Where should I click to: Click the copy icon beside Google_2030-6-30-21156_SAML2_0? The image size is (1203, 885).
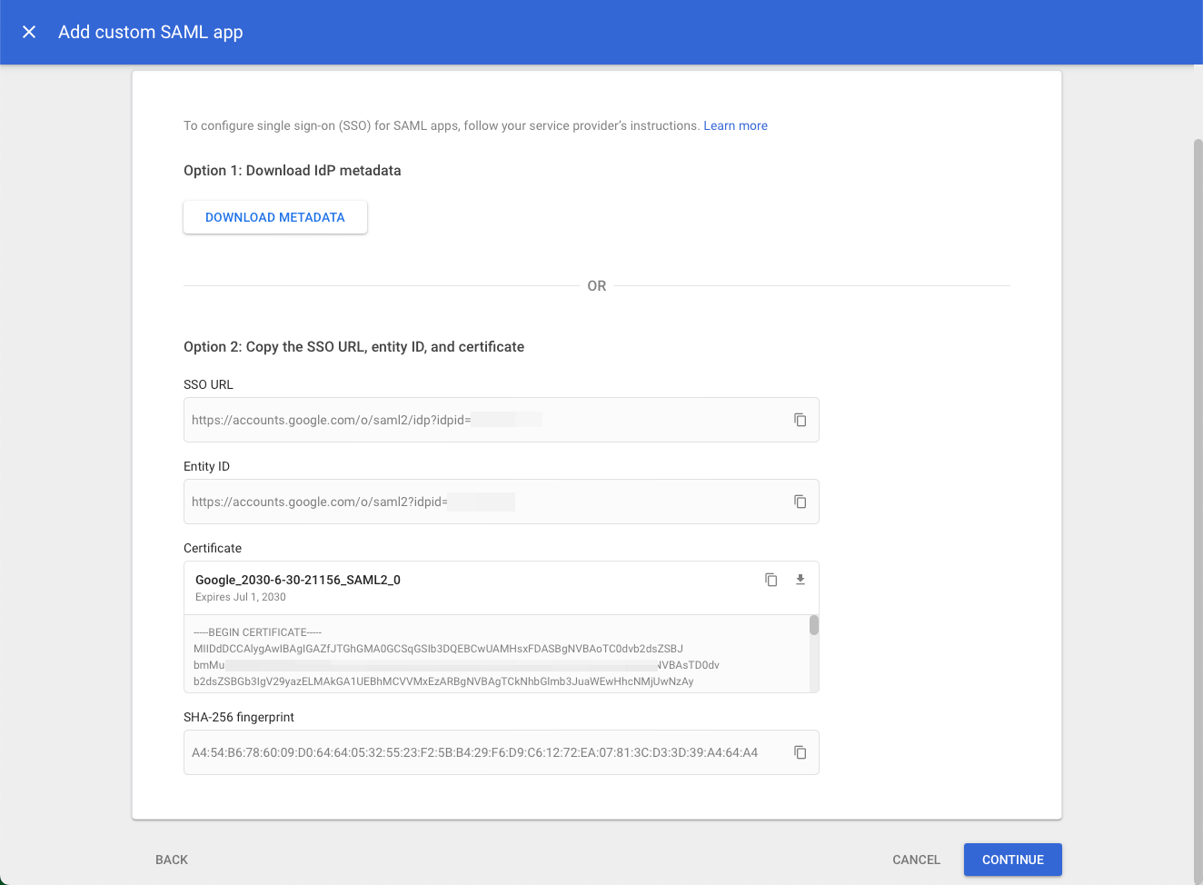(x=771, y=580)
